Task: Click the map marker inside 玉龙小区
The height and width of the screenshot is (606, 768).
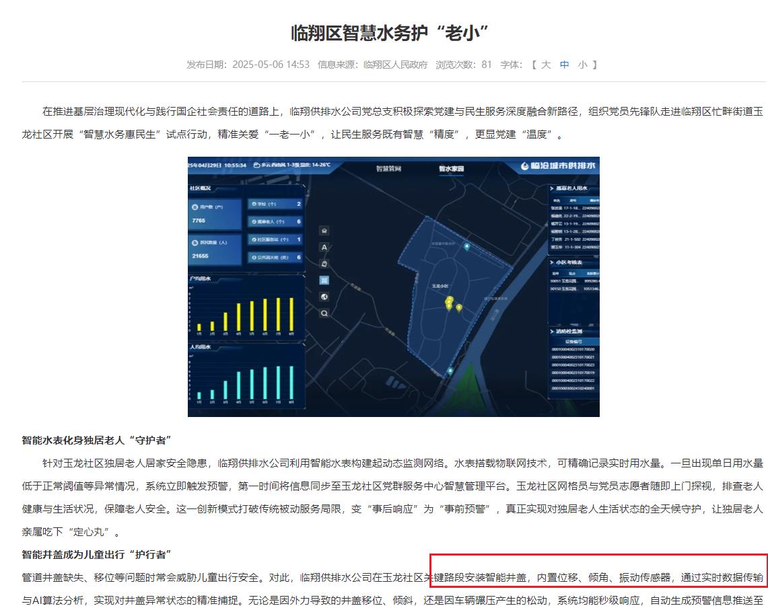Action: (x=448, y=306)
